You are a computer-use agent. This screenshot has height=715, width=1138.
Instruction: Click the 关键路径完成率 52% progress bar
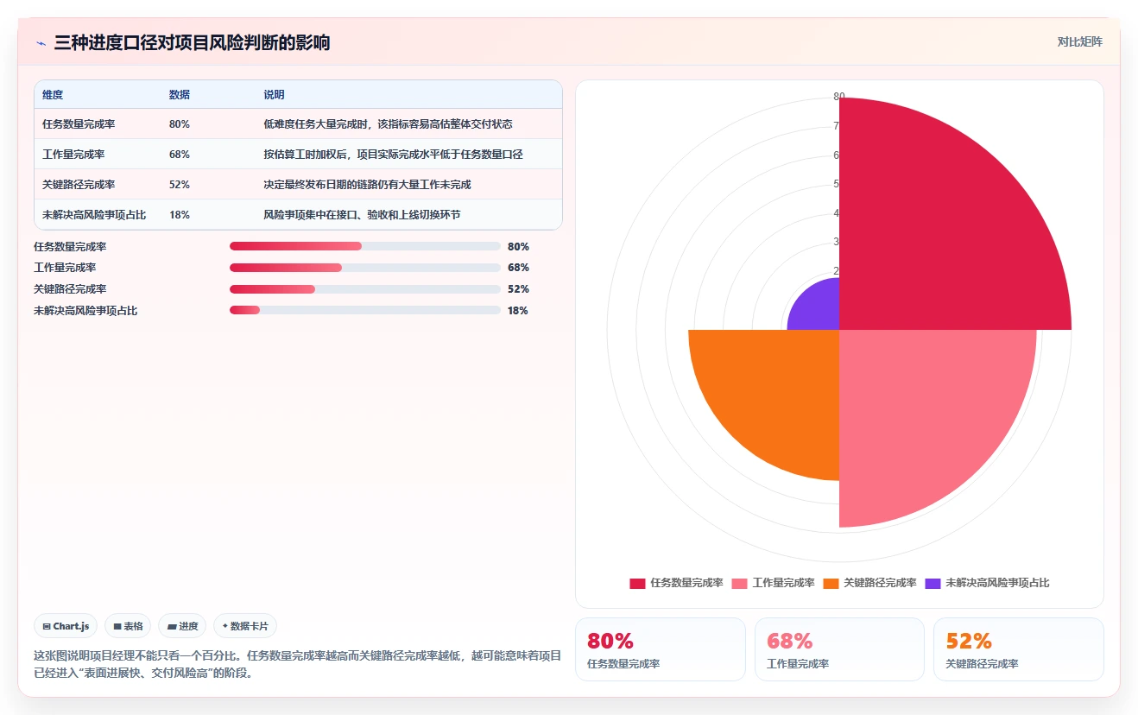(364, 289)
